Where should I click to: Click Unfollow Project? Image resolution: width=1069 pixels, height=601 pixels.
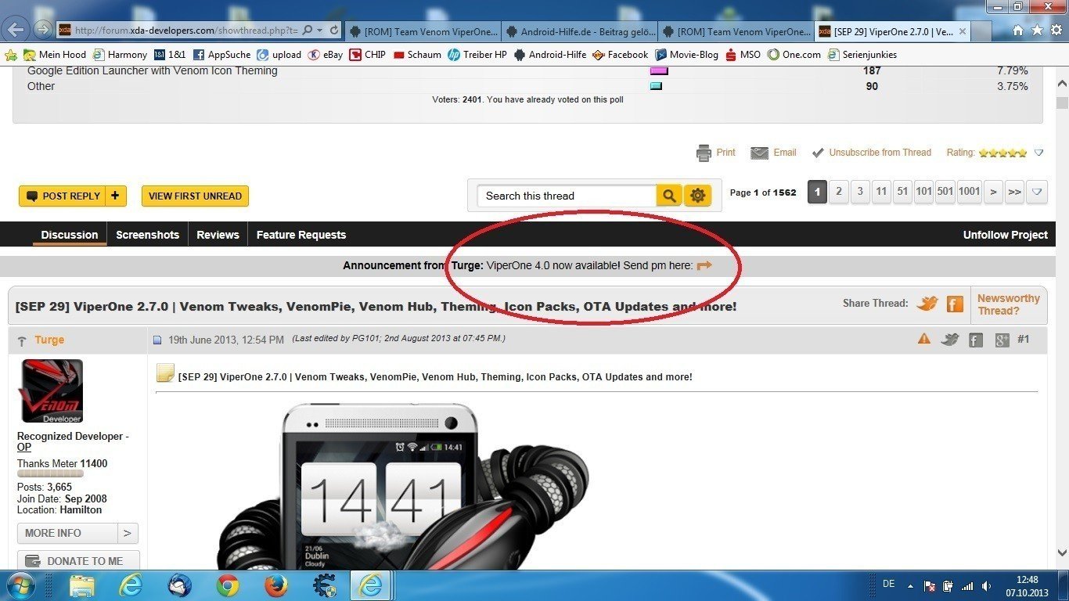point(1005,235)
